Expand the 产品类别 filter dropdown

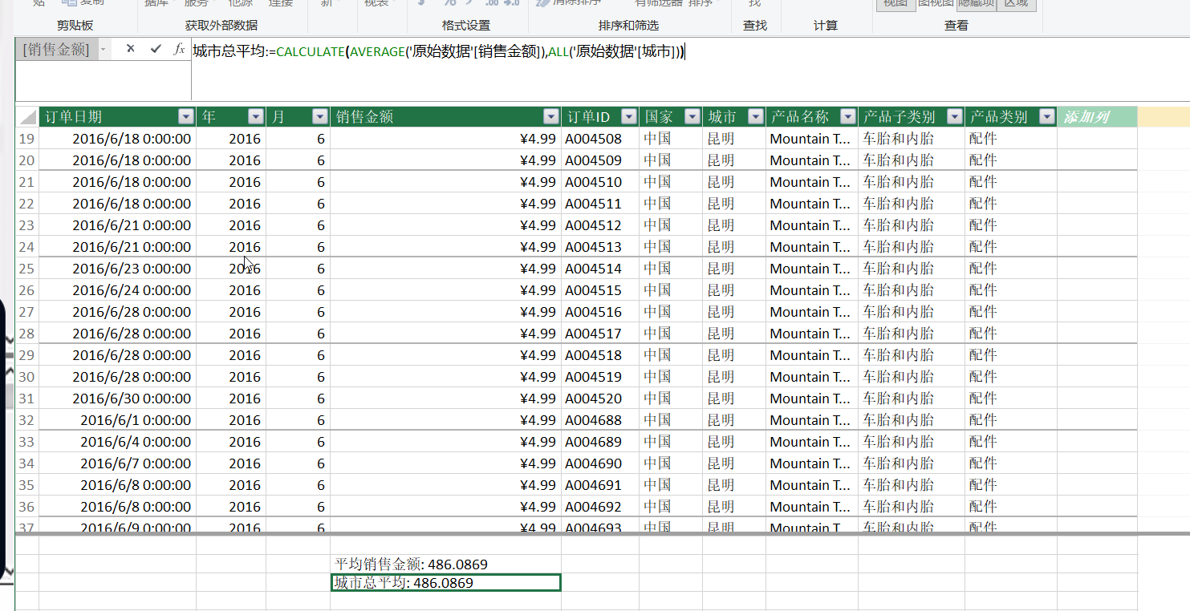click(1046, 115)
